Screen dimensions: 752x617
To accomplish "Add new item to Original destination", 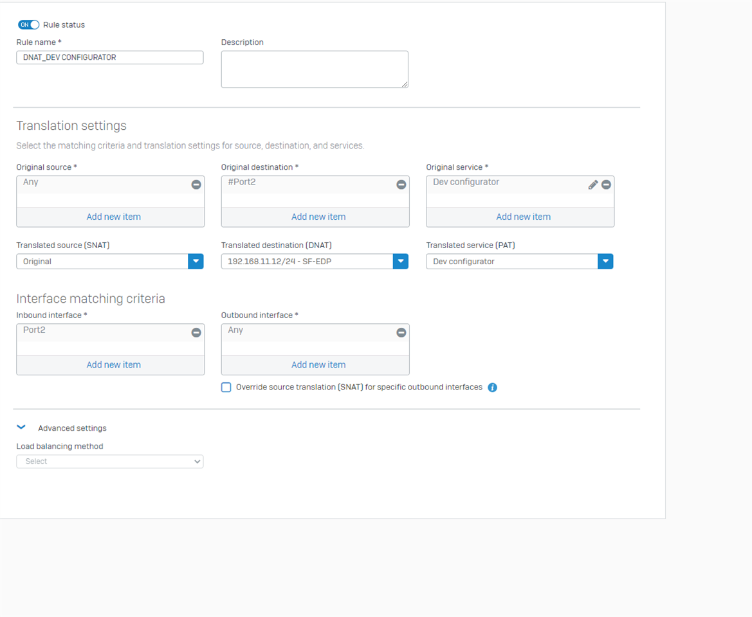I will pyautogui.click(x=318, y=217).
